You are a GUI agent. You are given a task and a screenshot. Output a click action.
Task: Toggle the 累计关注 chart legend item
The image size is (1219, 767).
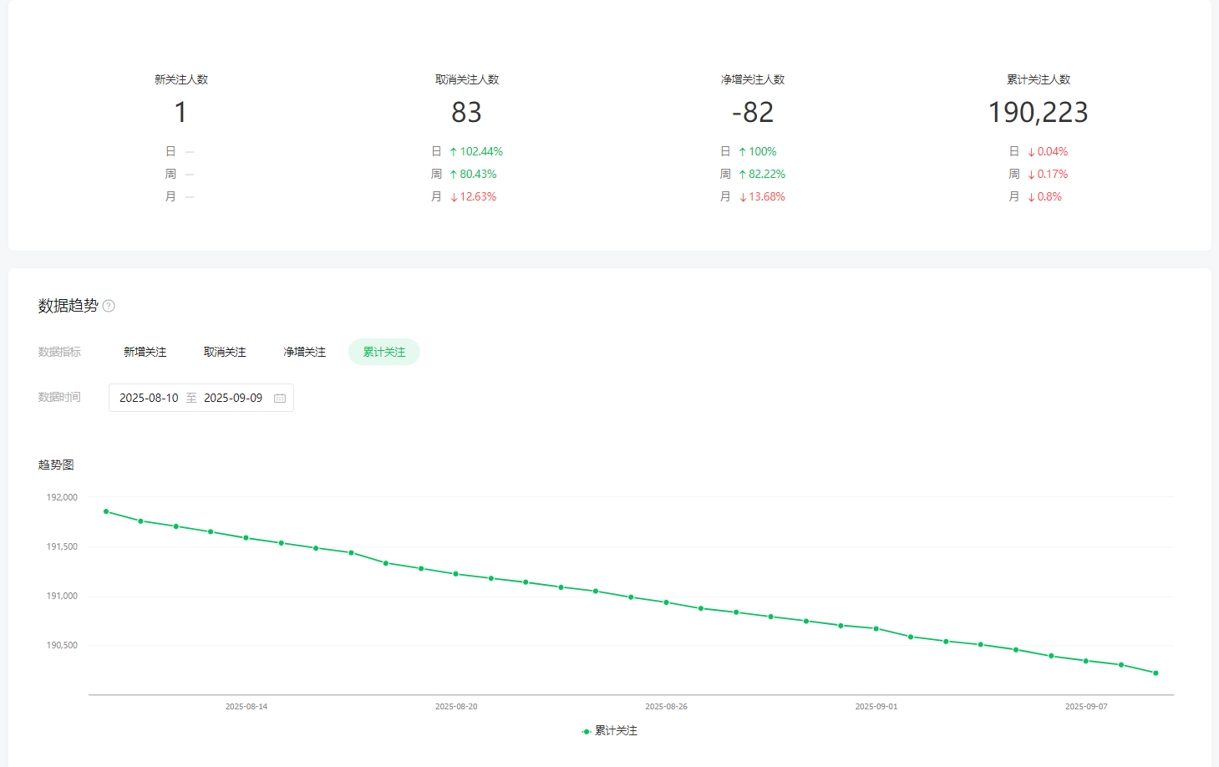click(x=610, y=731)
